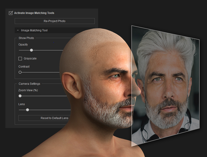Click the Contrast label

click(x=24, y=66)
